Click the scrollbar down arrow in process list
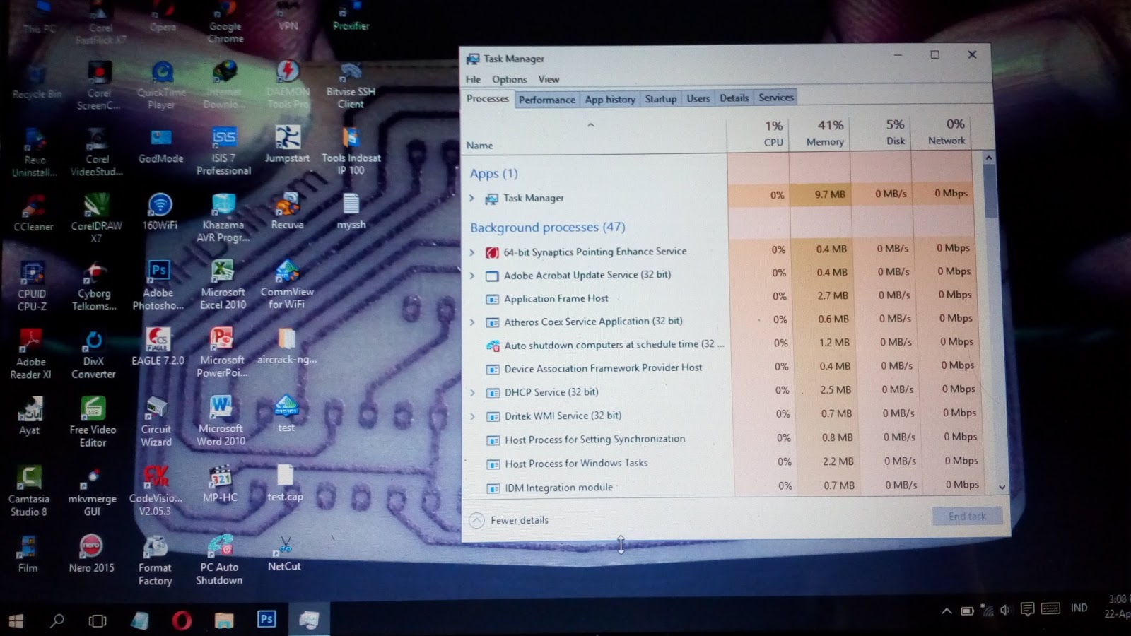Image resolution: width=1131 pixels, height=636 pixels. (x=1001, y=487)
